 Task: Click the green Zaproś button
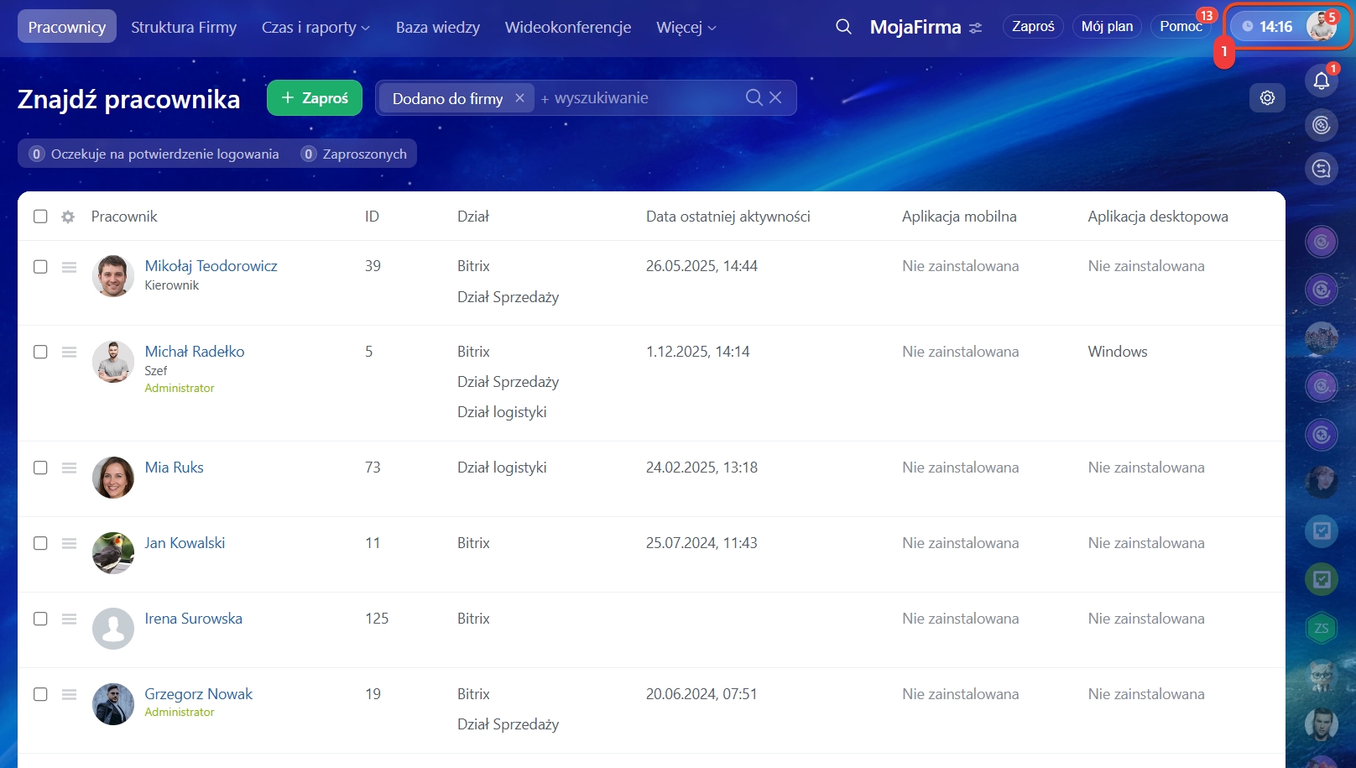click(x=314, y=98)
